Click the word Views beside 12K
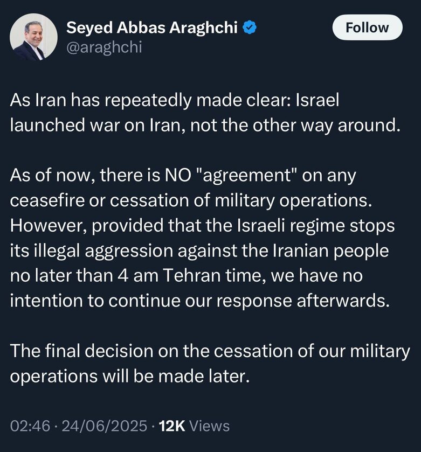Viewport: 421px width, 452px height. point(209,426)
